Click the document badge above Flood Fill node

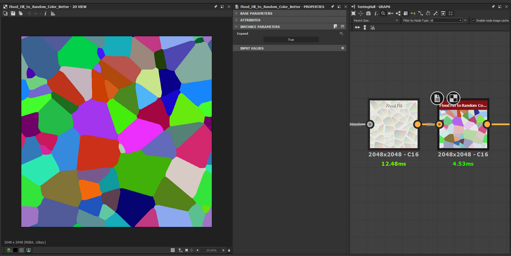tap(437, 98)
